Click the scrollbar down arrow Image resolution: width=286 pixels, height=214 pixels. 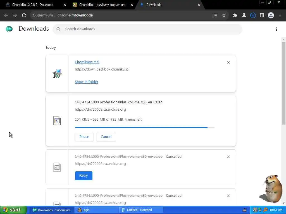pyautogui.click(x=283, y=203)
